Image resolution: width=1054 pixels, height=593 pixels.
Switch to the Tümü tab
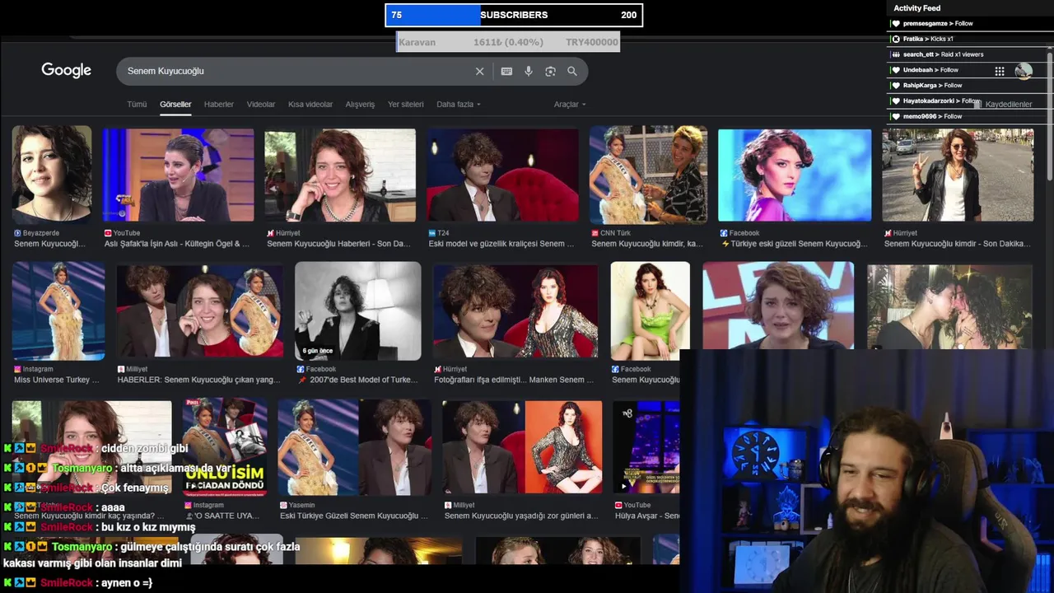point(137,105)
